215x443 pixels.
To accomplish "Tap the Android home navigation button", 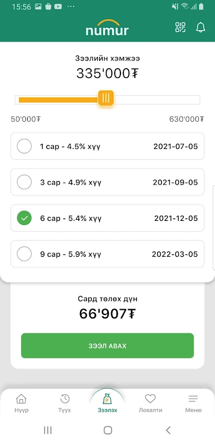I will pyautogui.click(x=108, y=430).
